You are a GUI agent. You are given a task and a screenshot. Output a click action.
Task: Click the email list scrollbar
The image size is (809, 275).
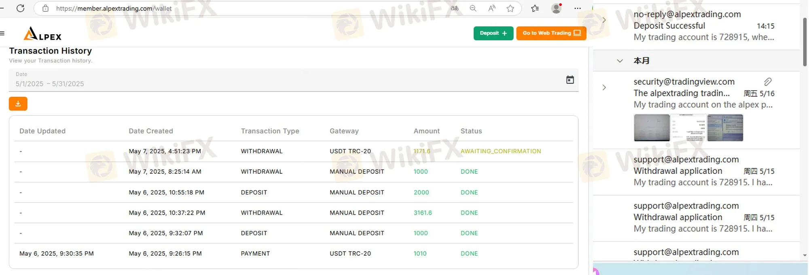(805, 42)
